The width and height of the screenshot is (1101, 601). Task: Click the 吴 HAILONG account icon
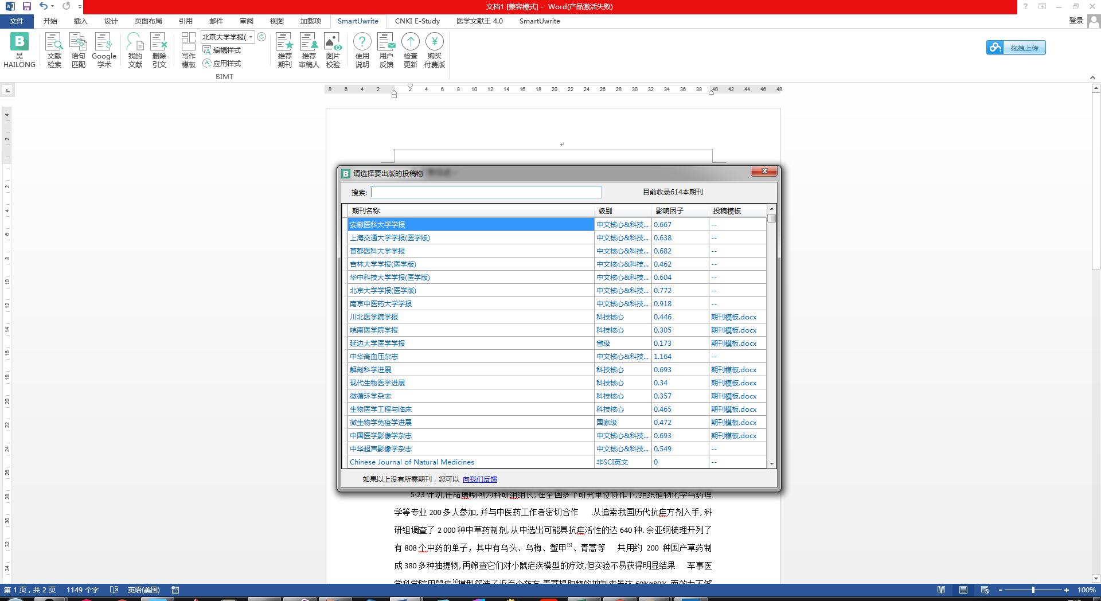(x=19, y=50)
